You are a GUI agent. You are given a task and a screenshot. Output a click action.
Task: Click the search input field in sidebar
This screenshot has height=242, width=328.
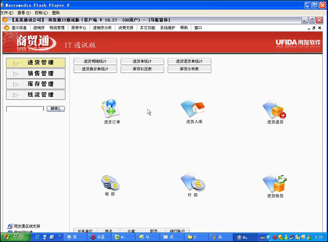coord(25,109)
